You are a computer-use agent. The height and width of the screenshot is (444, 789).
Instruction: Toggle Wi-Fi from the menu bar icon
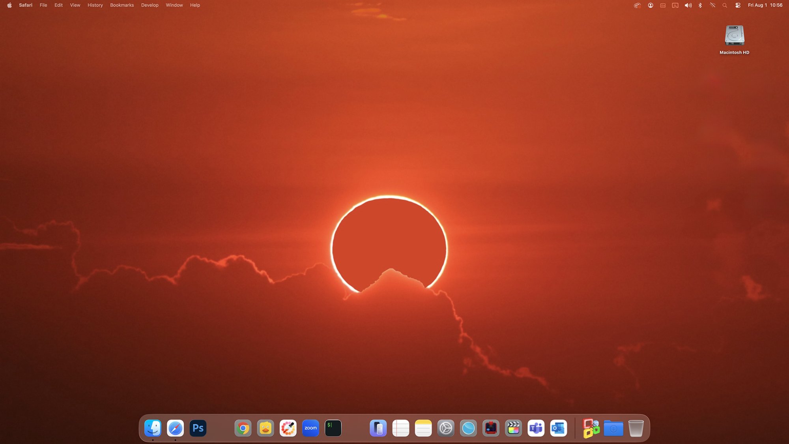(x=712, y=5)
